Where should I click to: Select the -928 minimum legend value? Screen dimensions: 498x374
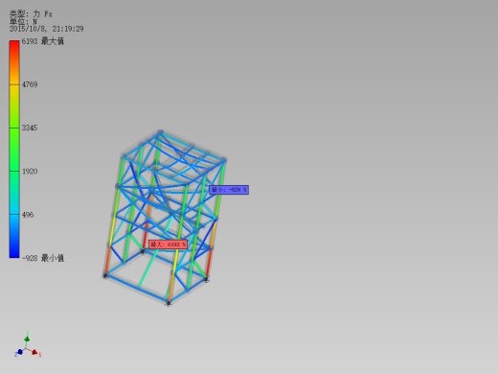coord(43,258)
